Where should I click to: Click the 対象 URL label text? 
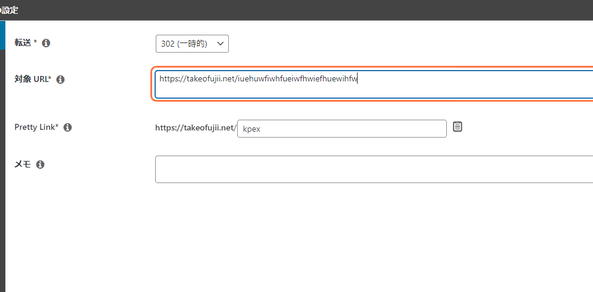32,80
